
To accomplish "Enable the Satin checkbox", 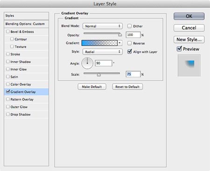I will pyautogui.click(x=8, y=76).
